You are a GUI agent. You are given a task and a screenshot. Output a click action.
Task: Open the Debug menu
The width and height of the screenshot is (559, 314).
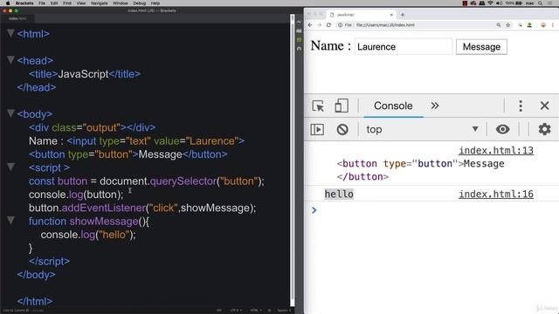(x=140, y=3)
